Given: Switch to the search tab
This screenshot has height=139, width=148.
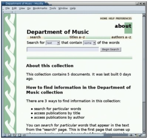Looking at the screenshot, I should [35, 37].
